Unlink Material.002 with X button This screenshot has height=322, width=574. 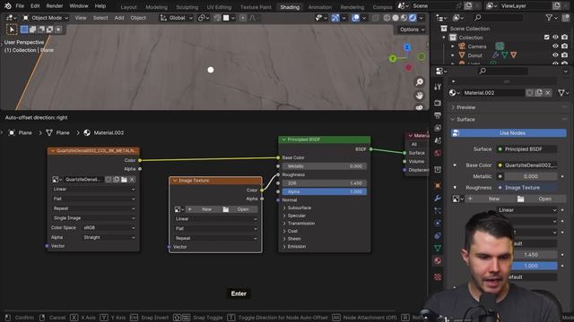[548, 93]
